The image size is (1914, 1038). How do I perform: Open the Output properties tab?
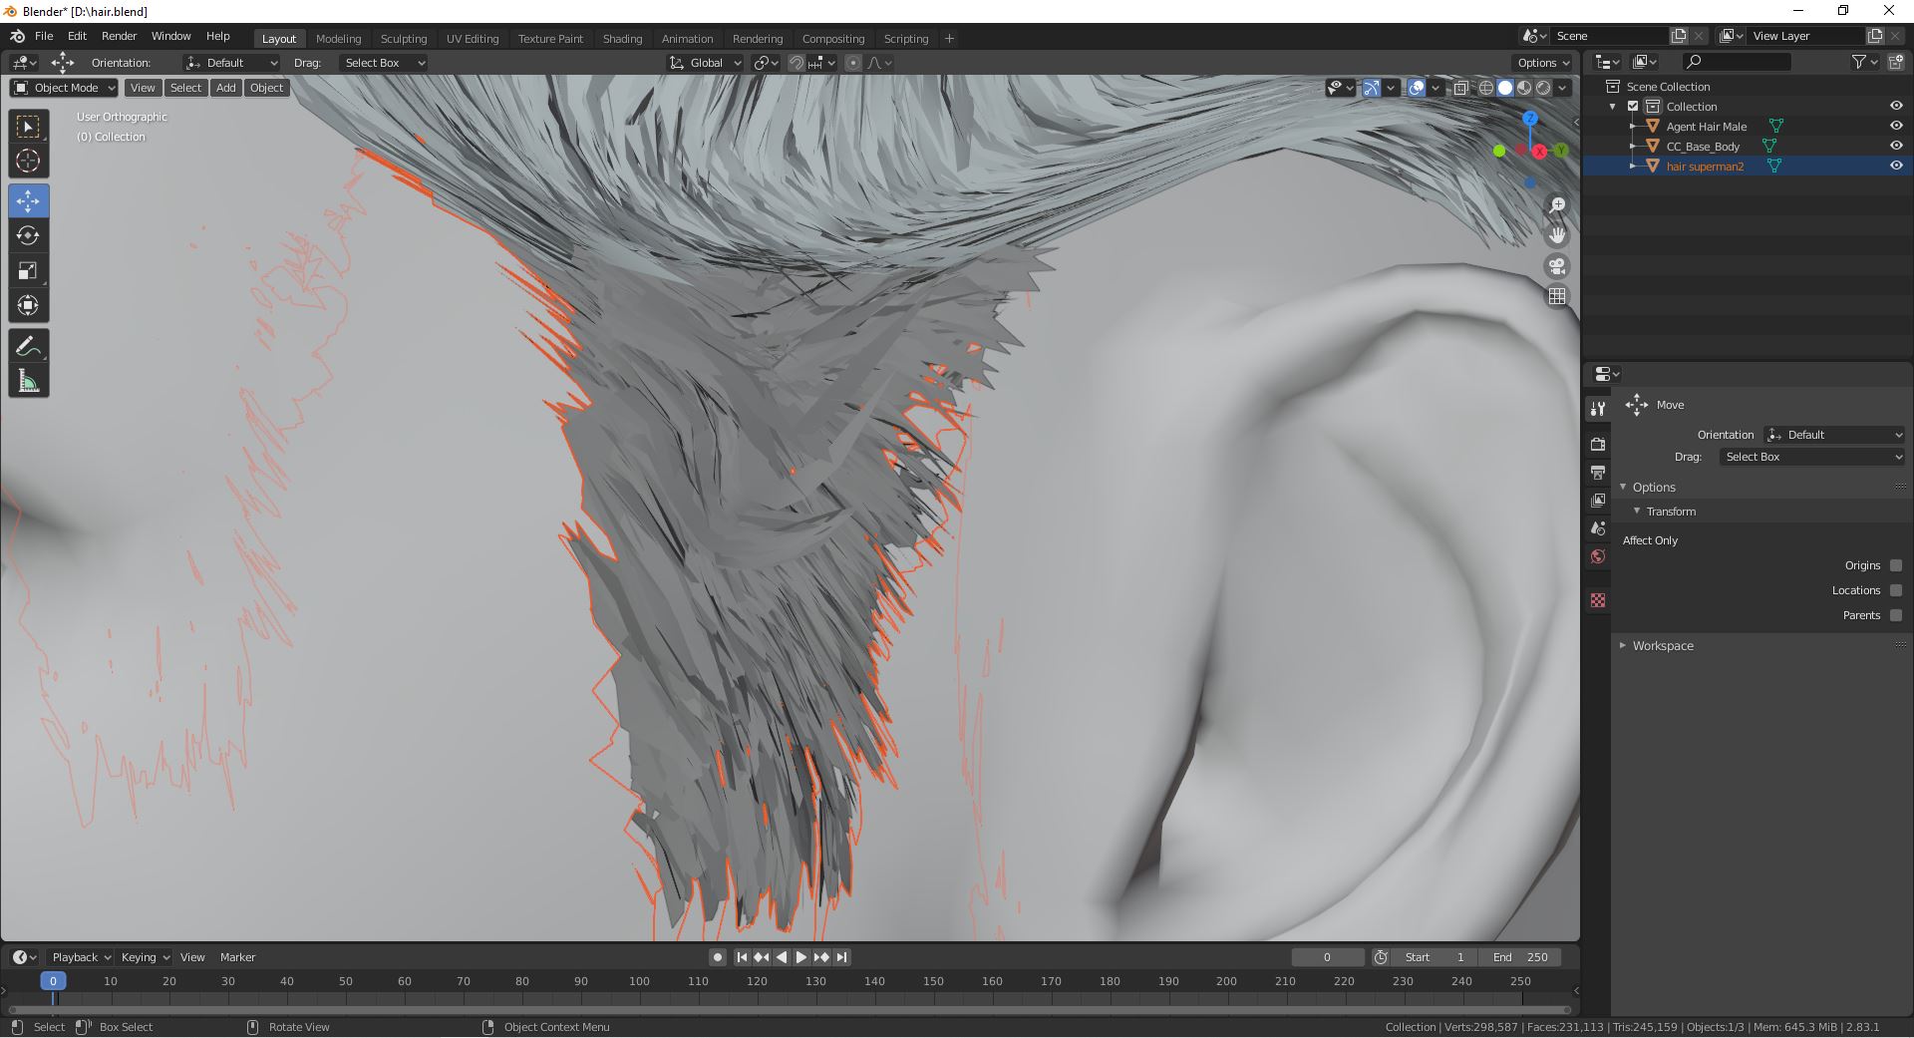pos(1598,472)
